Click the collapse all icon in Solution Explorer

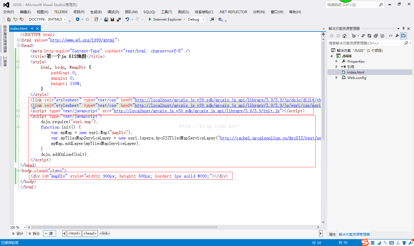[x=376, y=36]
